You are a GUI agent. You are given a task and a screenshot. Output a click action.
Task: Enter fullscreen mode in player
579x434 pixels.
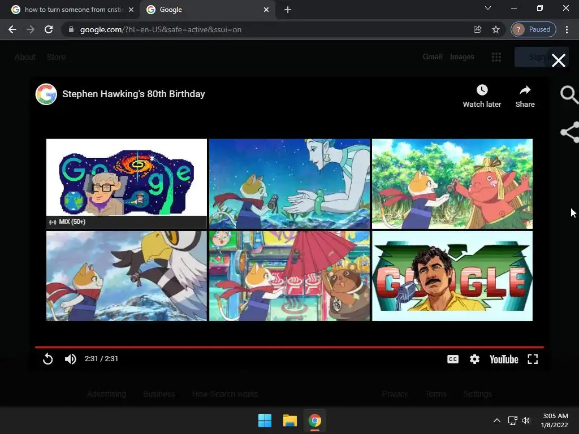click(x=533, y=359)
